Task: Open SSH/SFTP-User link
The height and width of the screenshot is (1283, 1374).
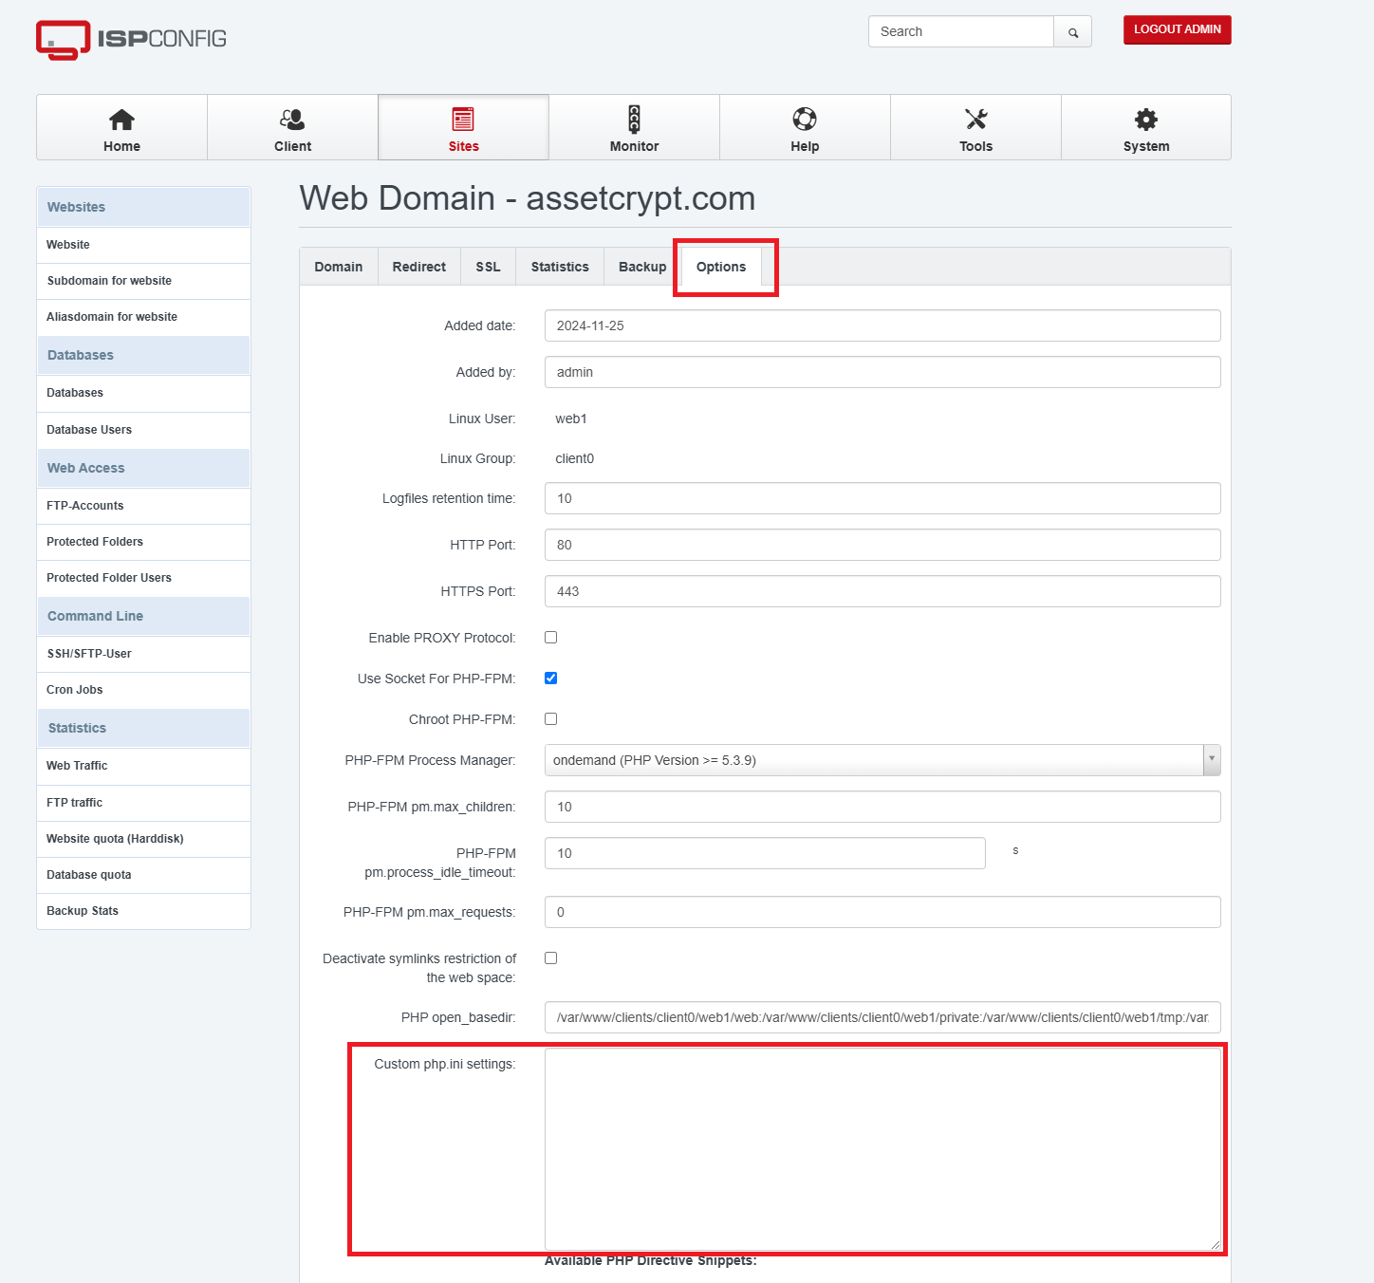Action: [143, 654]
